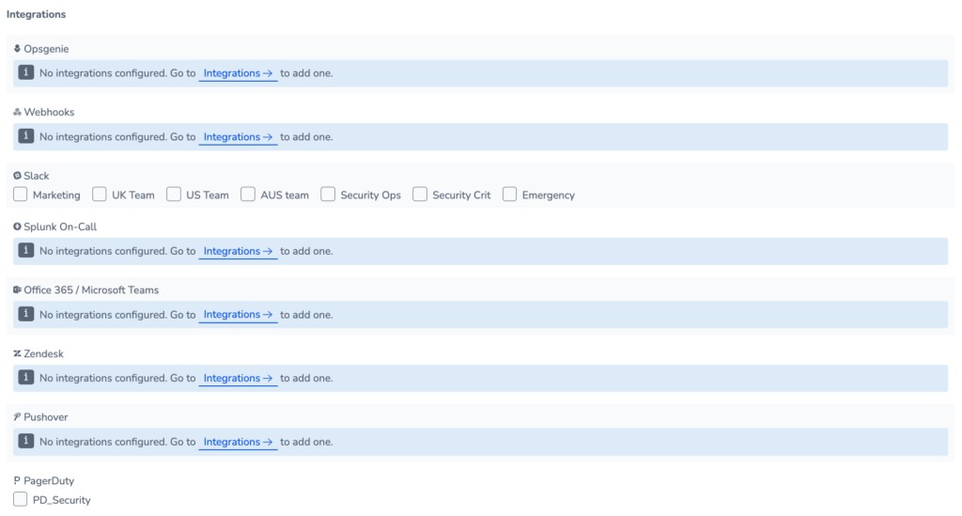
Task: Click the Zendesk section label
Action: (x=43, y=353)
